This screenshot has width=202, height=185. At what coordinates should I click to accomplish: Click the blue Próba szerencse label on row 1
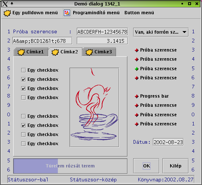[x=35, y=32]
